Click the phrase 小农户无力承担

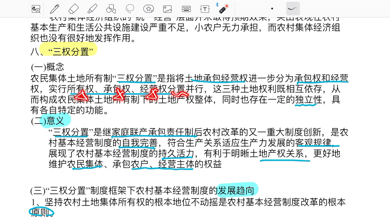[227, 28]
